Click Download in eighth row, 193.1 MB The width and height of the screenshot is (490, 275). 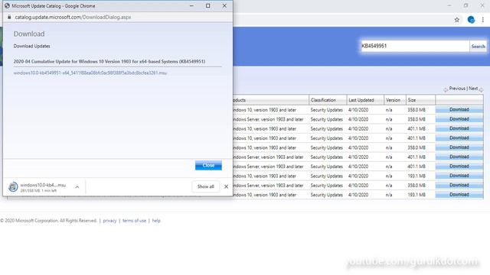pos(459,176)
